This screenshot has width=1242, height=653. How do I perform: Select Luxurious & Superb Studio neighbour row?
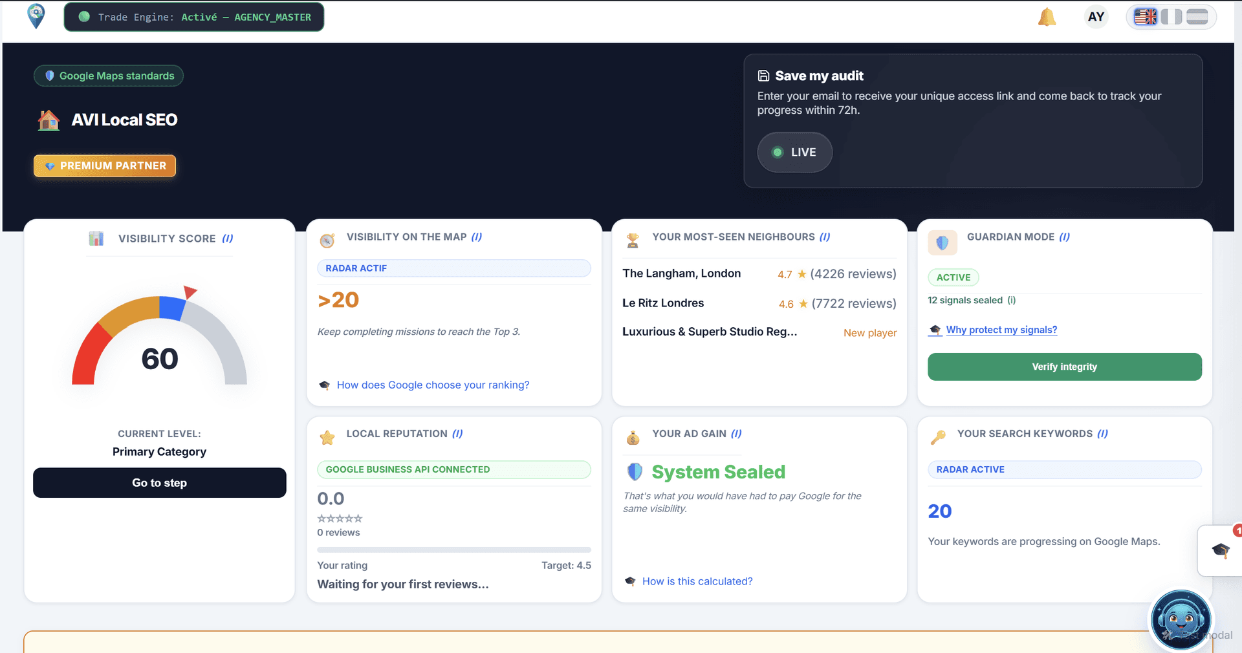coord(759,332)
